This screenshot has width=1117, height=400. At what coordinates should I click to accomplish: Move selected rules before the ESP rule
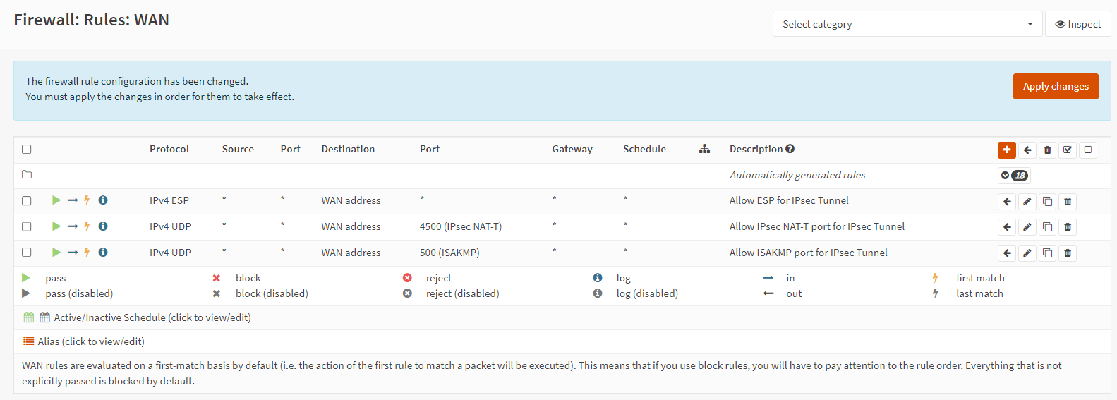[x=1007, y=202]
